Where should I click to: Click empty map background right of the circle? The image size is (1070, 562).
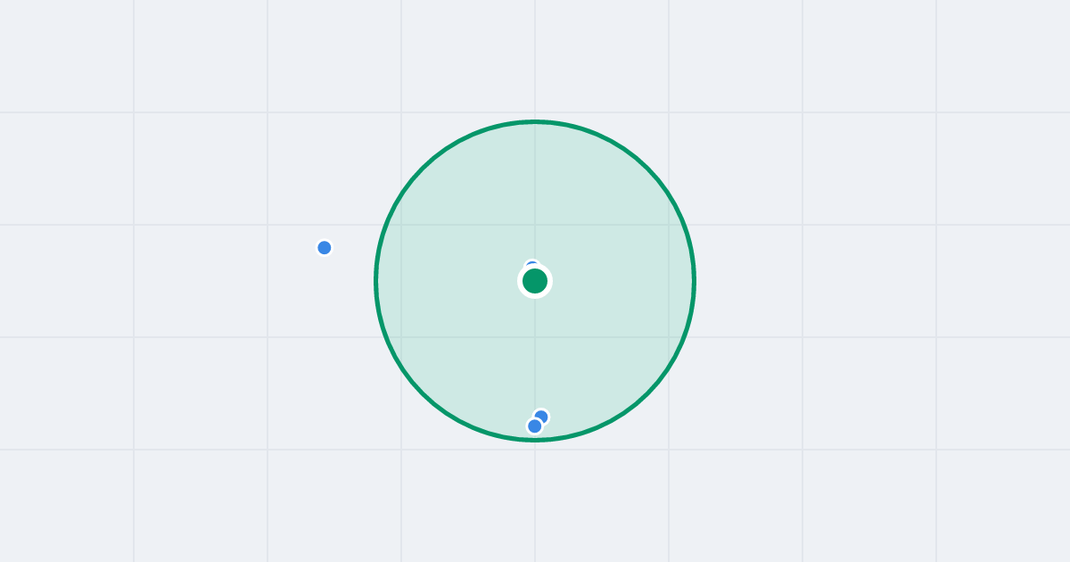click(x=847, y=281)
